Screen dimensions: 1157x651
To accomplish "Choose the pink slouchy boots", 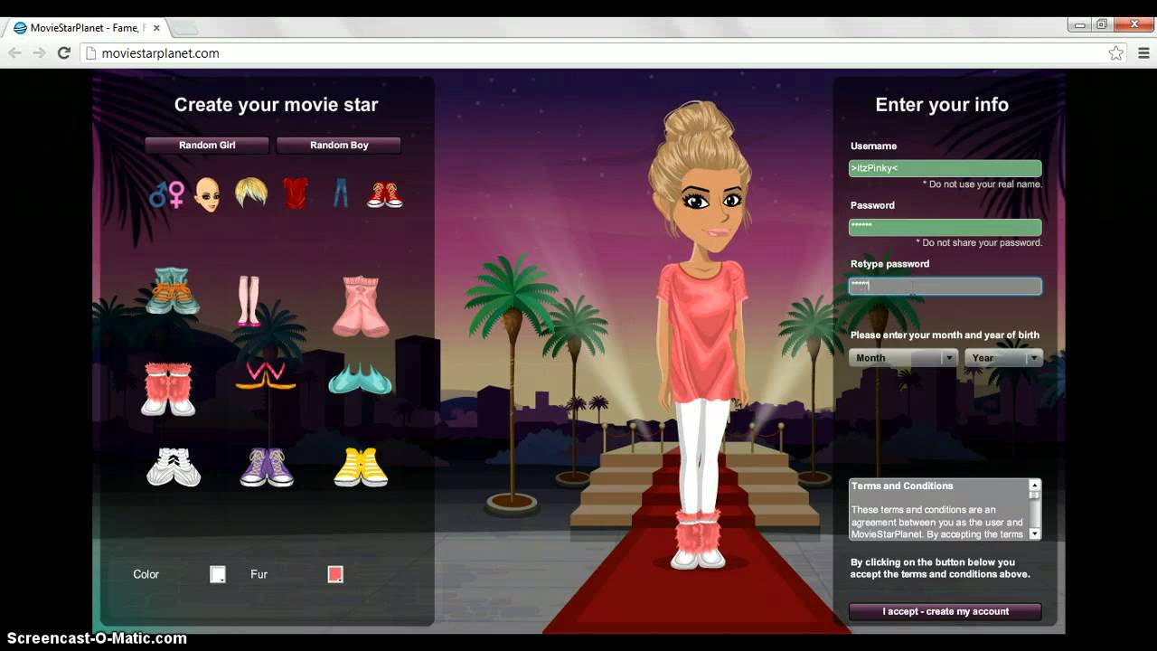I will tap(361, 307).
